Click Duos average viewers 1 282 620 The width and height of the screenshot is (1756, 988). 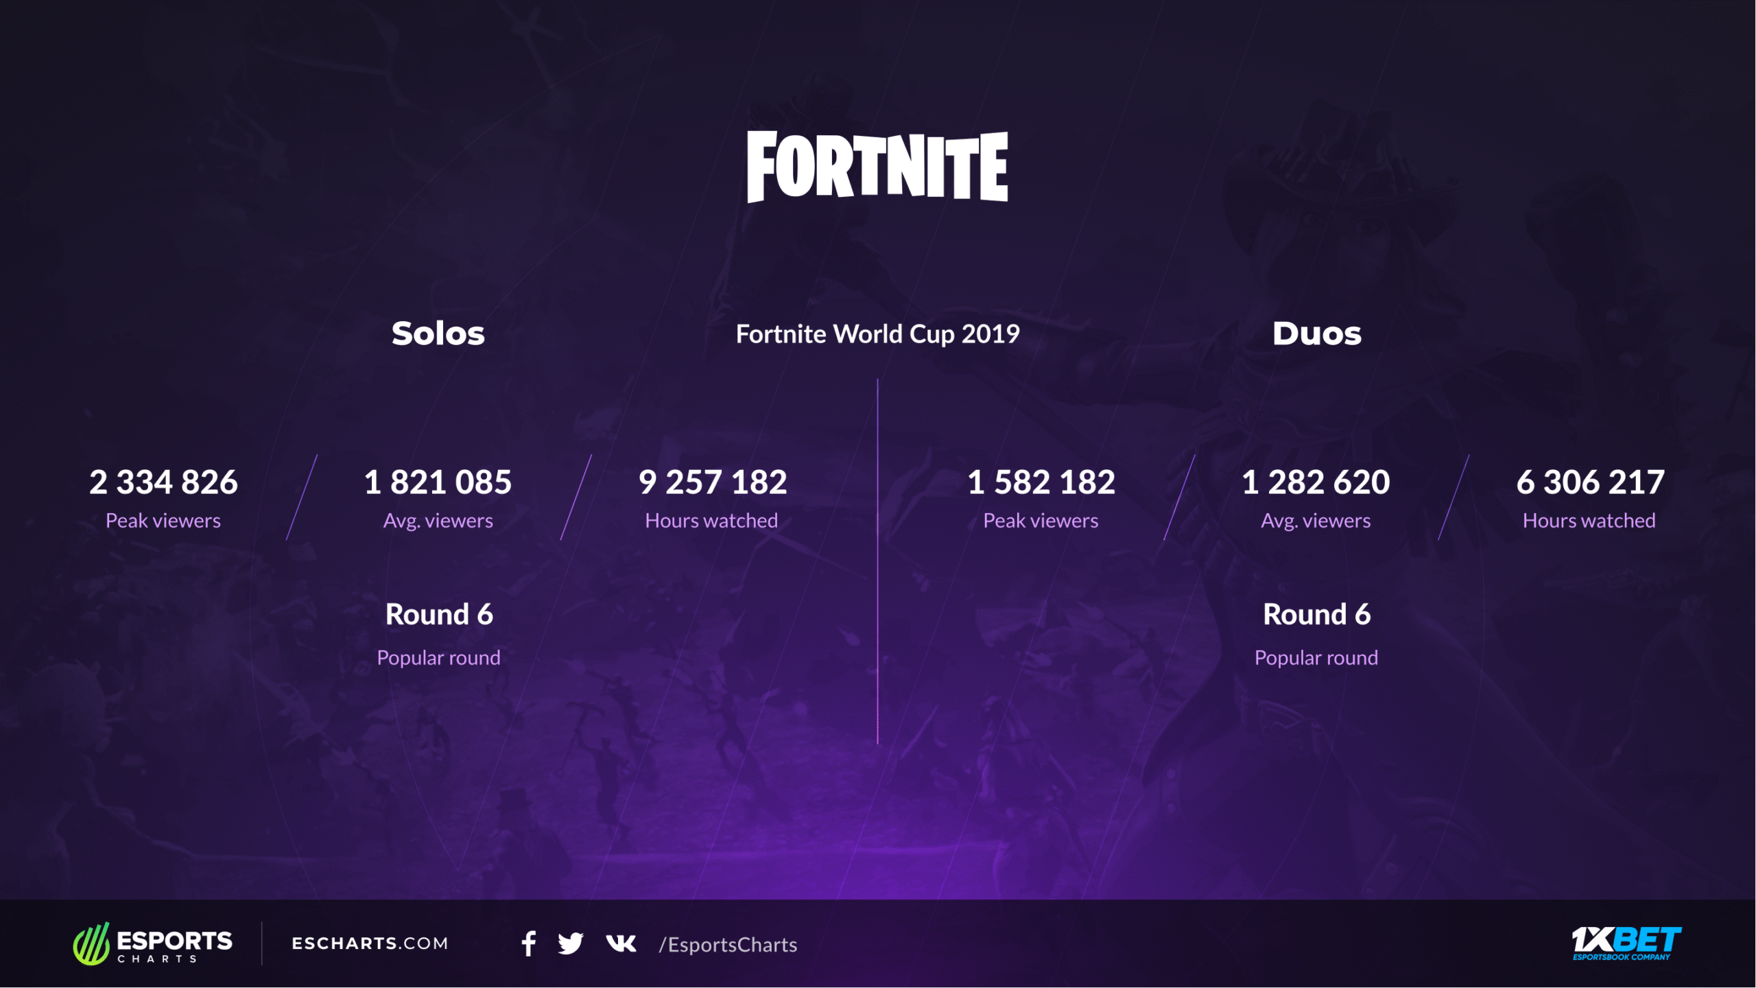coord(1316,482)
